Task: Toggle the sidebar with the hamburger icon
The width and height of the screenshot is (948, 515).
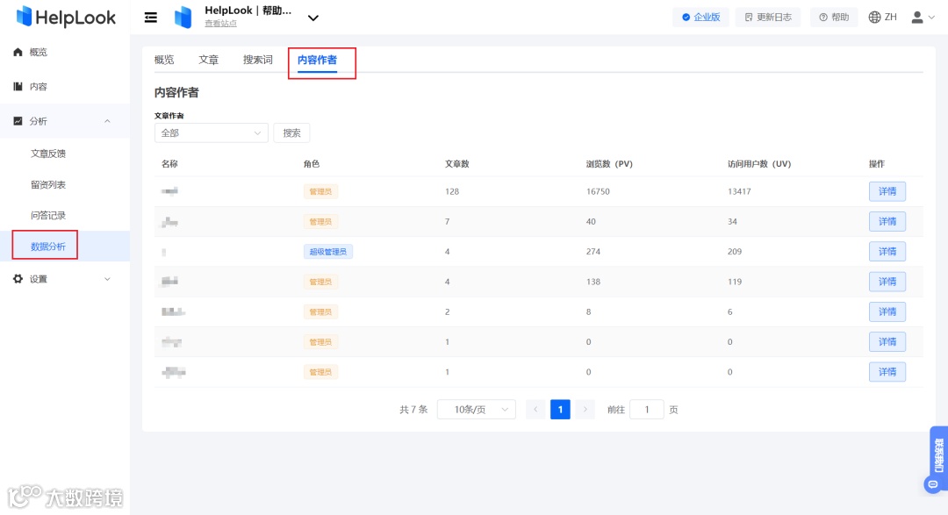Action: 149,16
